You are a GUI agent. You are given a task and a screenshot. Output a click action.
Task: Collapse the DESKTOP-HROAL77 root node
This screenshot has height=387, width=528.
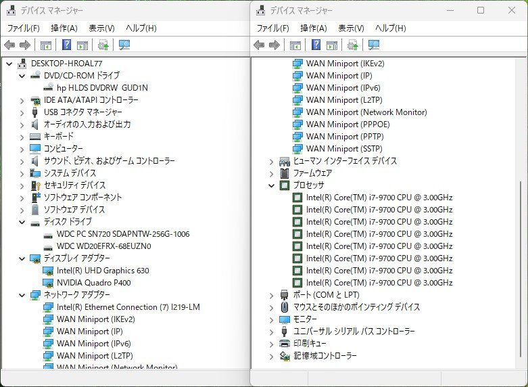point(9,64)
